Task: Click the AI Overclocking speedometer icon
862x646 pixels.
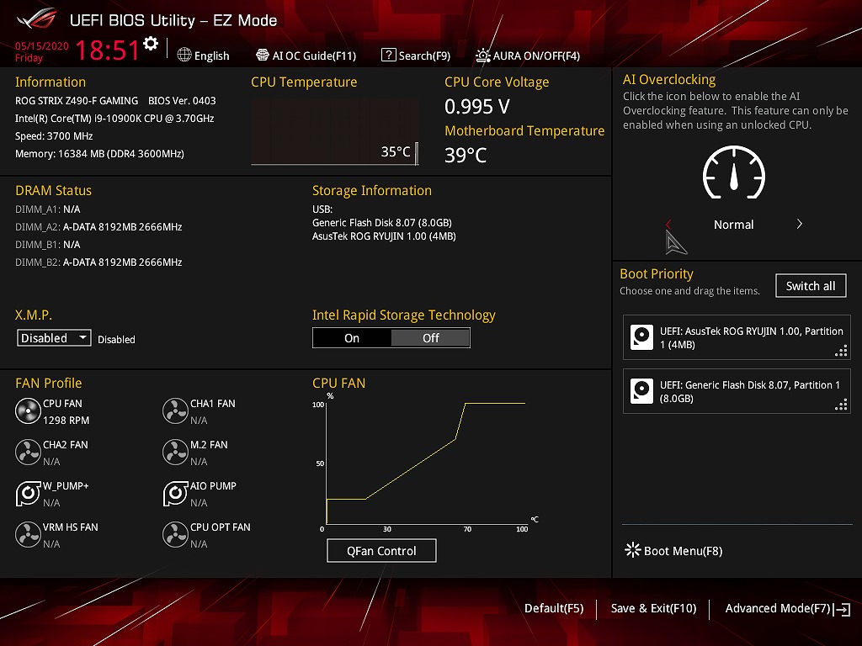Action: coord(734,172)
